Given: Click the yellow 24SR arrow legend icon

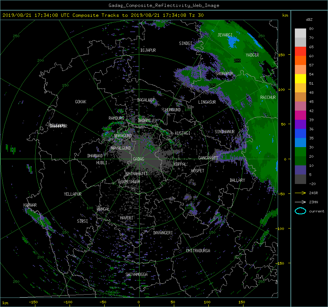Looking at the screenshot, I should (x=300, y=193).
